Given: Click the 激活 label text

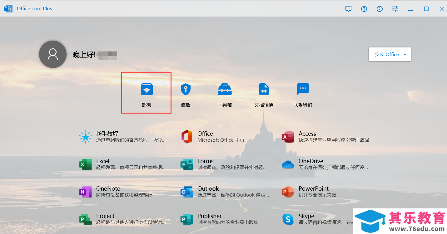Looking at the screenshot, I should pos(186,105).
